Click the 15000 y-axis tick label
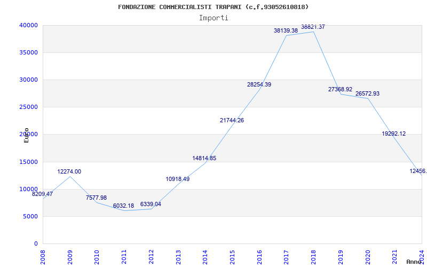 [28, 162]
